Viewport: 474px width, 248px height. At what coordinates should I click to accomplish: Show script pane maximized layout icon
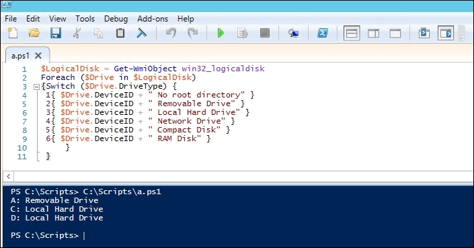[x=395, y=33]
